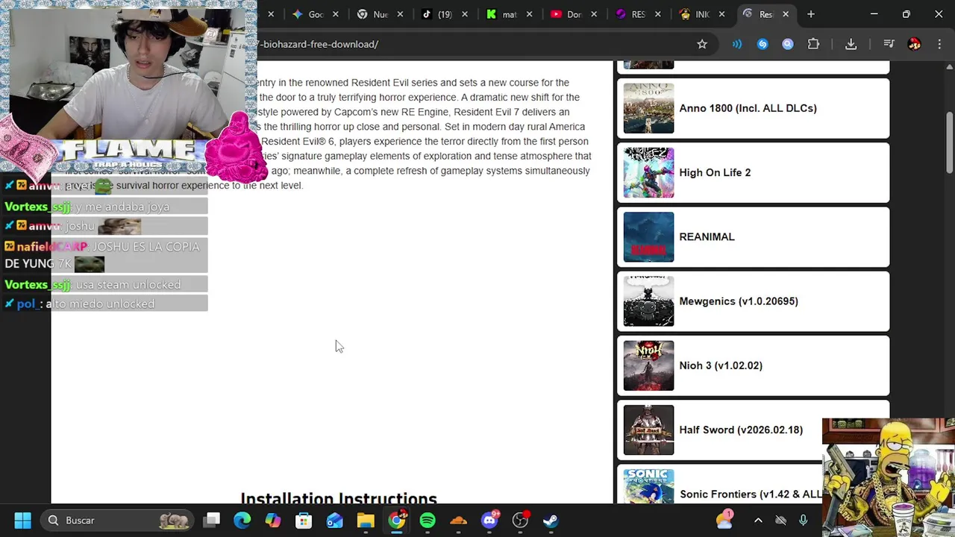Viewport: 955px width, 537px height.
Task: Click the magnifier extension icon in toolbar
Action: (x=788, y=44)
